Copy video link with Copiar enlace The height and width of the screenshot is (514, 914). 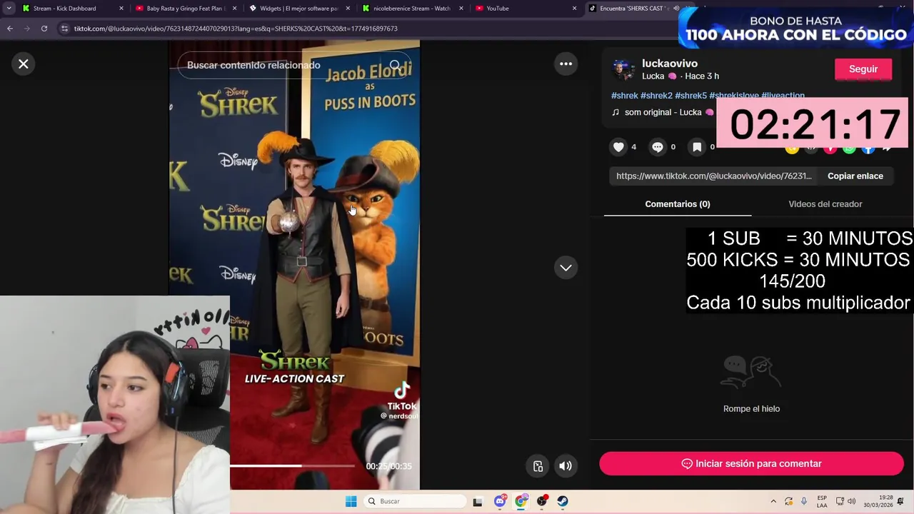click(855, 176)
